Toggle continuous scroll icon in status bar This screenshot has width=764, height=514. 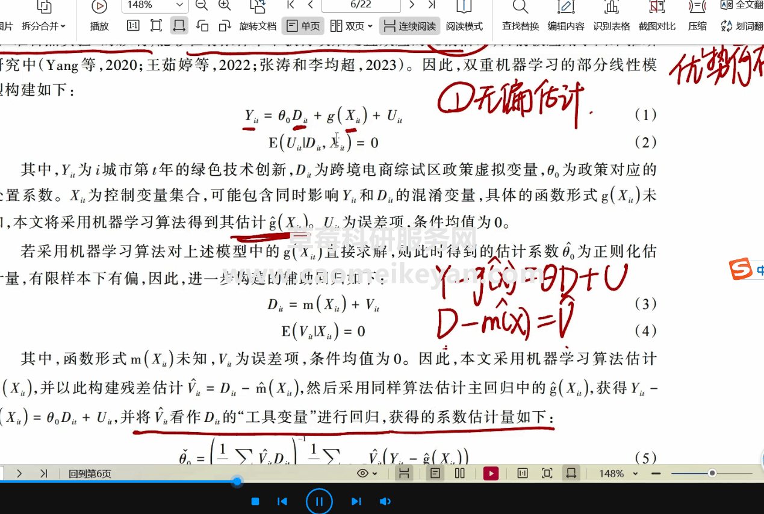pos(404,474)
